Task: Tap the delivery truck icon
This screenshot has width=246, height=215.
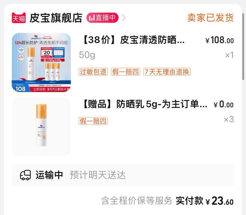Action: [x=25, y=175]
